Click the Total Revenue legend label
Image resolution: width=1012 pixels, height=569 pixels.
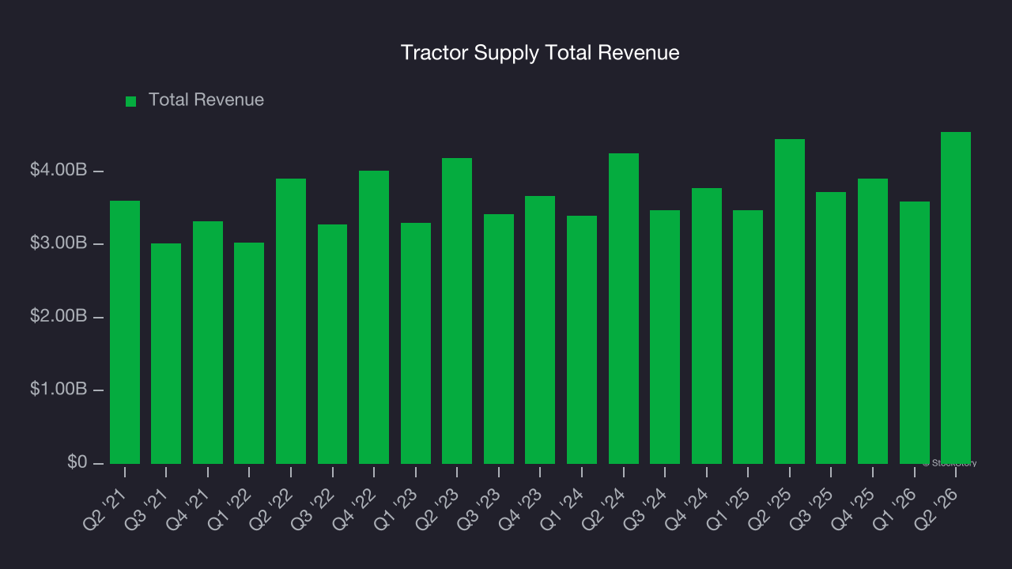206,100
